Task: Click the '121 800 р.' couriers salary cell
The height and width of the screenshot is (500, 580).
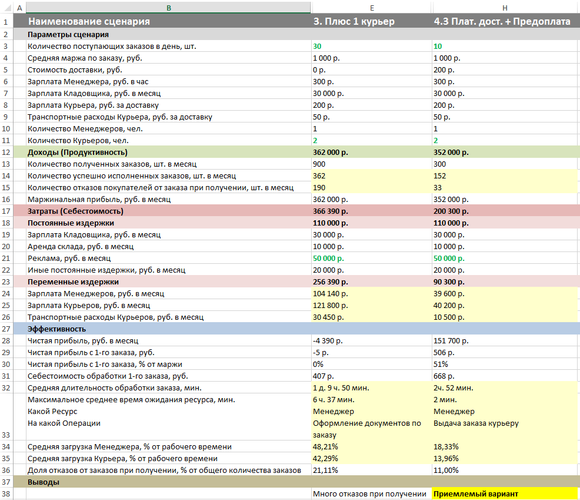Action: 372,306
